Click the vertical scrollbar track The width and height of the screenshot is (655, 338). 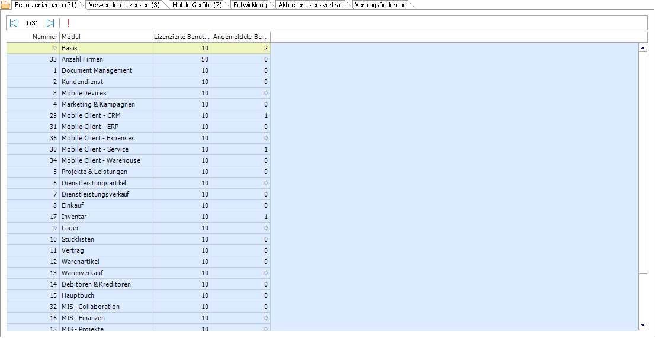tap(643, 178)
